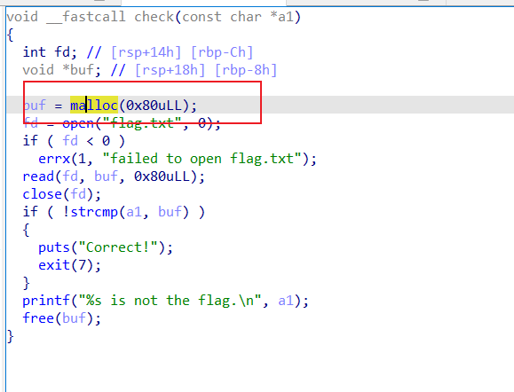Click the check function name in signature
514x392 pixels.
(154, 17)
